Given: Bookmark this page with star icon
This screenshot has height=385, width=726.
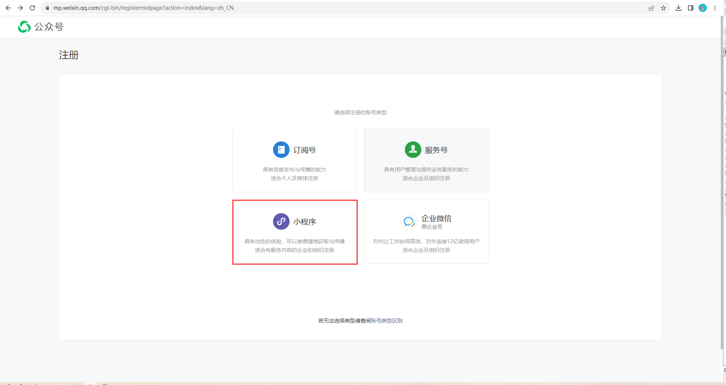Looking at the screenshot, I should pos(663,8).
